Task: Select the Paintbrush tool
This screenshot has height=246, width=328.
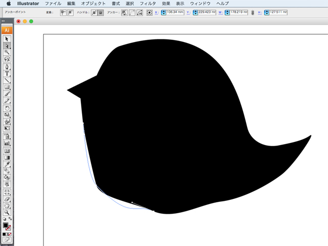Action: coord(7,94)
